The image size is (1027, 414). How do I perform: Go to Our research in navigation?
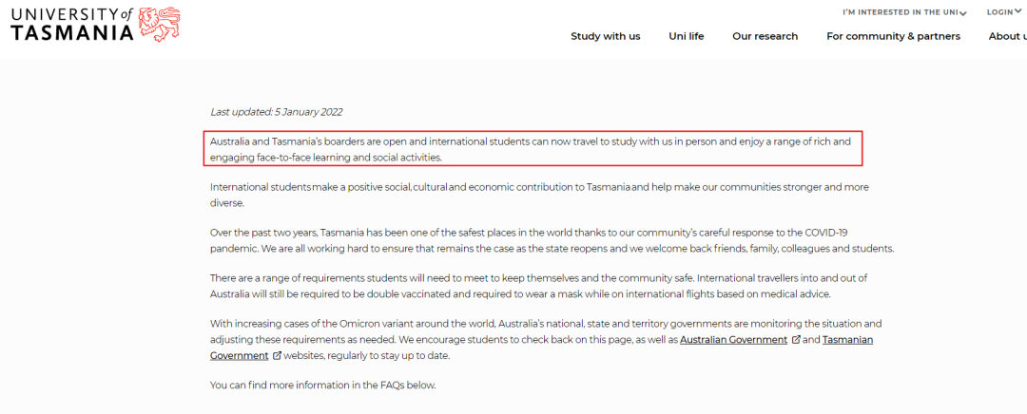click(x=765, y=36)
